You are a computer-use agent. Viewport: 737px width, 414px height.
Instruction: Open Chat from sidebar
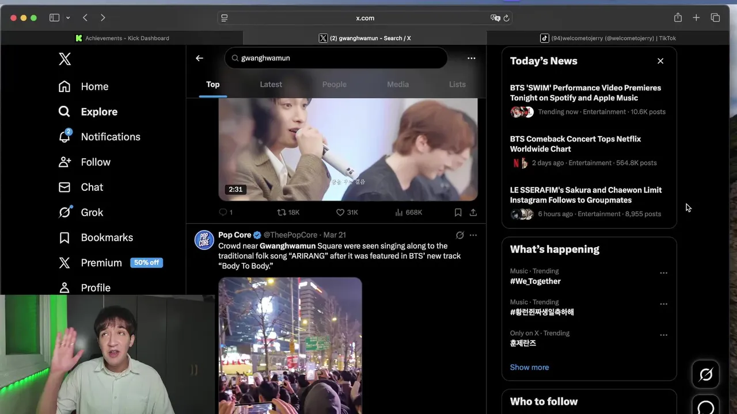point(81,187)
